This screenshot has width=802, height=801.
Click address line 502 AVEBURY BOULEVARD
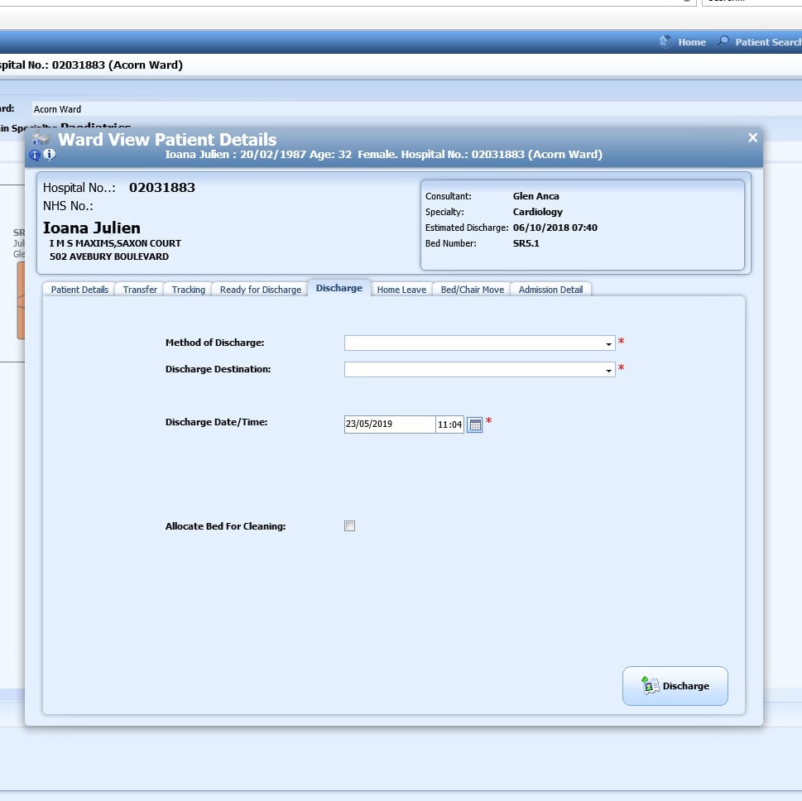(109, 257)
